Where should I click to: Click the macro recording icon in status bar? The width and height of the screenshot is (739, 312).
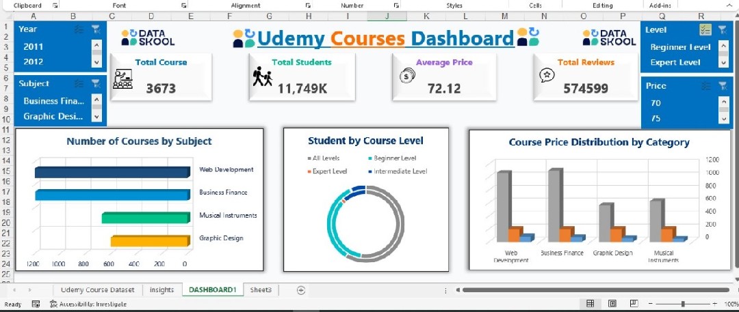36,304
